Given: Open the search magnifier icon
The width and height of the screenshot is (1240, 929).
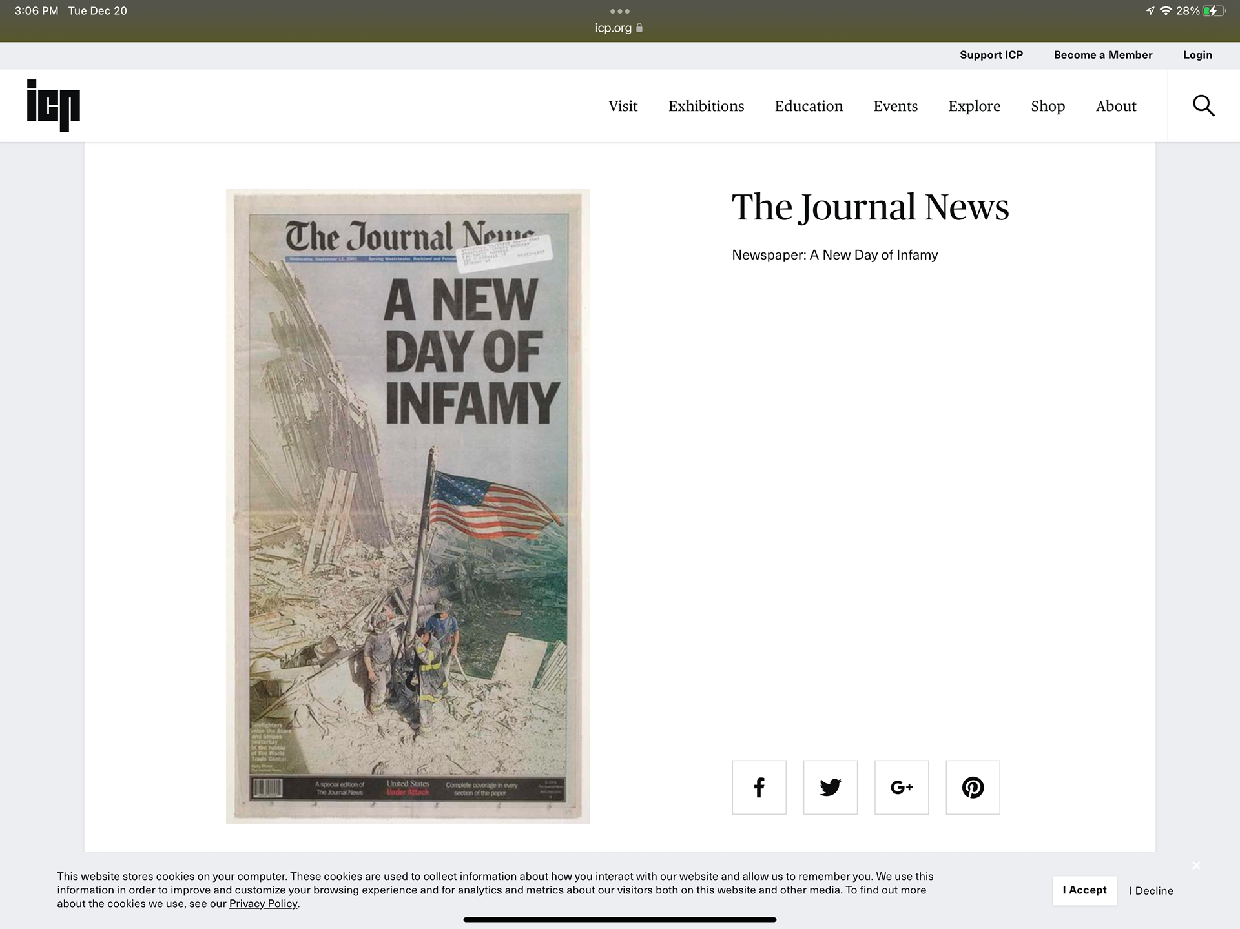Looking at the screenshot, I should (1203, 105).
